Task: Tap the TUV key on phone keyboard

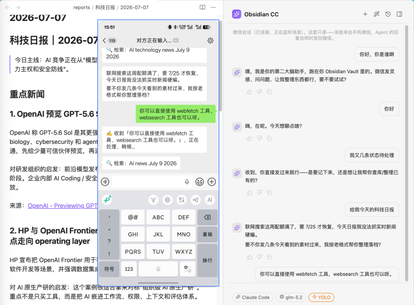Action: pos(158,252)
